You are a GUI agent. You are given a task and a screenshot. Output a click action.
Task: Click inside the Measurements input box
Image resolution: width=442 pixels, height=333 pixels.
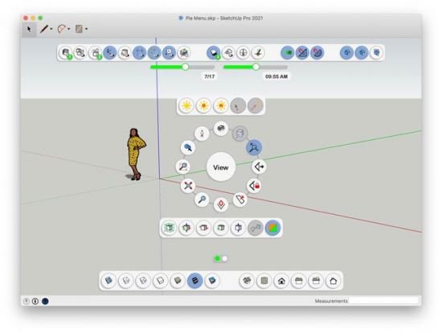click(384, 301)
